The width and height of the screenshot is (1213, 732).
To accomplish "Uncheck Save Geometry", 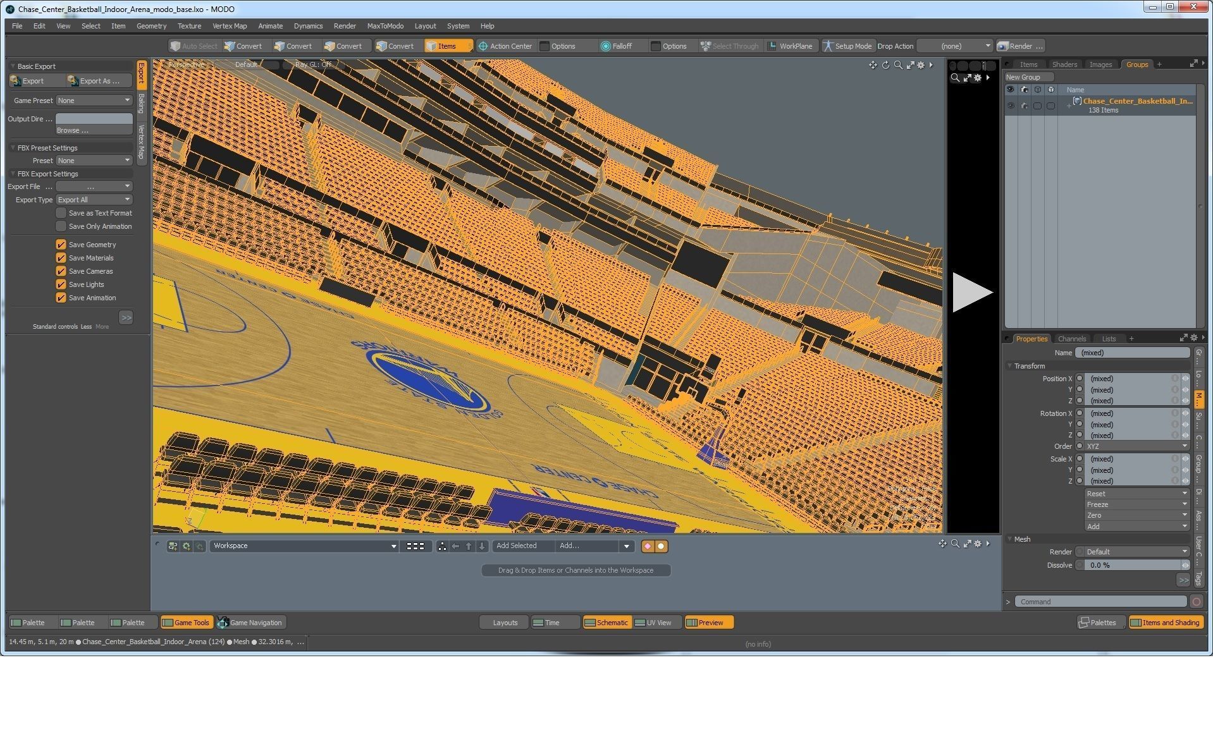I will pos(61,245).
